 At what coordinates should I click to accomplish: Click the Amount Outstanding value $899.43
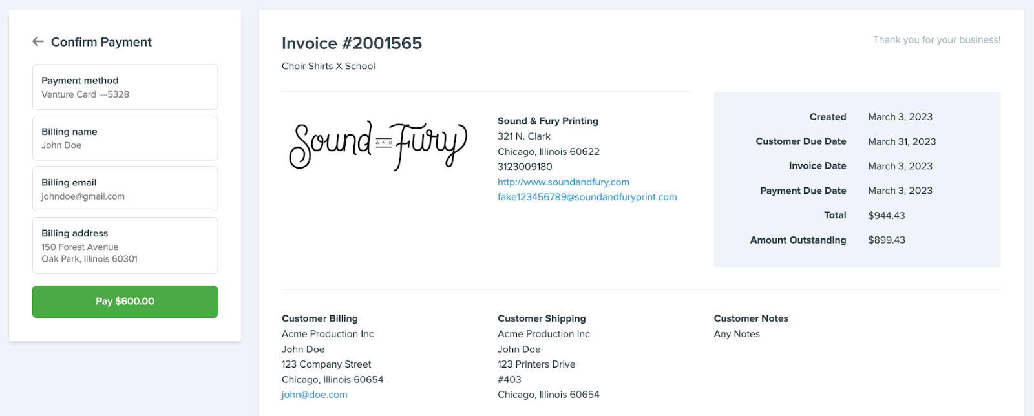tap(886, 240)
